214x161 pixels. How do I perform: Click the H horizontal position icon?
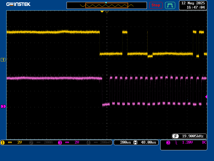tap(135, 142)
